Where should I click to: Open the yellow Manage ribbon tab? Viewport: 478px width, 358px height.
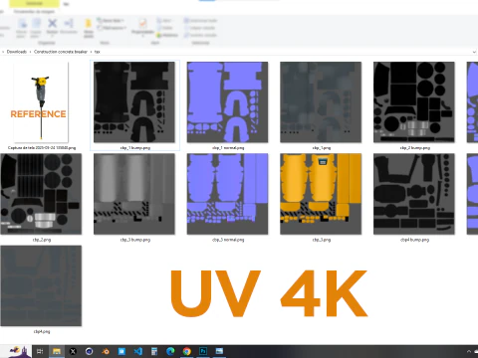[34, 4]
